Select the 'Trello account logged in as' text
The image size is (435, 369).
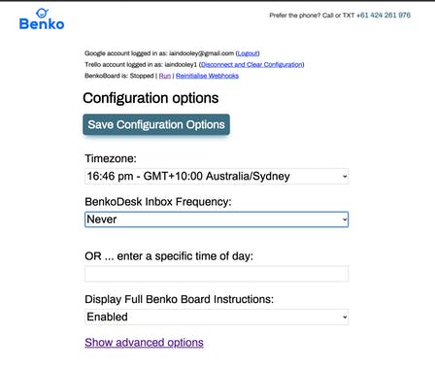click(124, 64)
